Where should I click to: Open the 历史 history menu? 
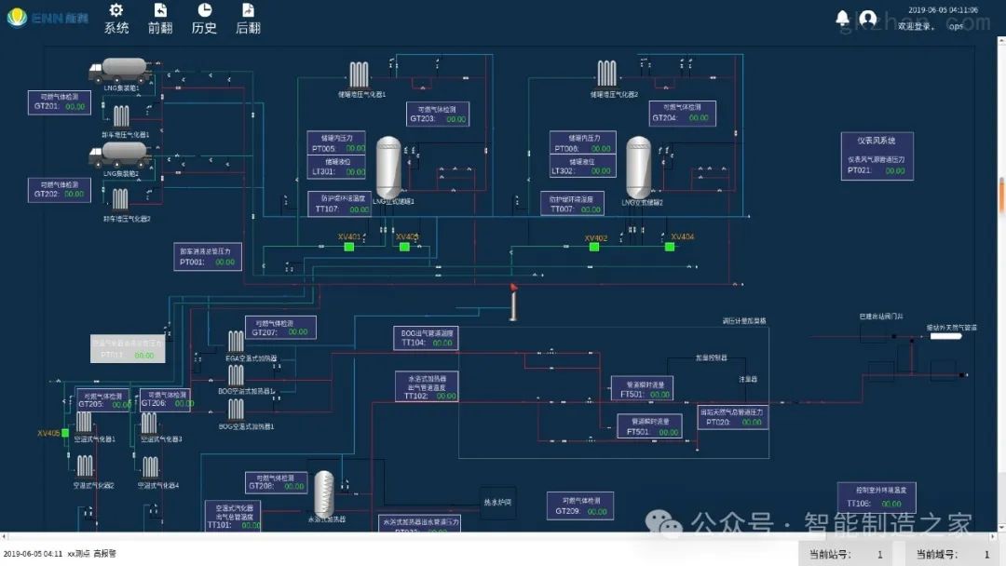[204, 18]
